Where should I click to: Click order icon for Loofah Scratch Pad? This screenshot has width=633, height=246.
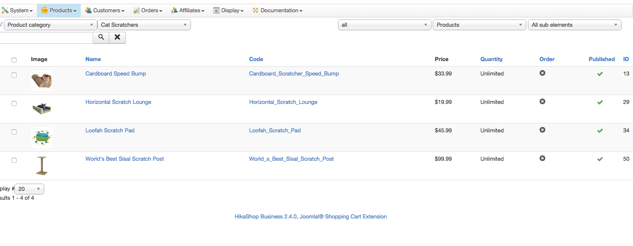coord(542,130)
